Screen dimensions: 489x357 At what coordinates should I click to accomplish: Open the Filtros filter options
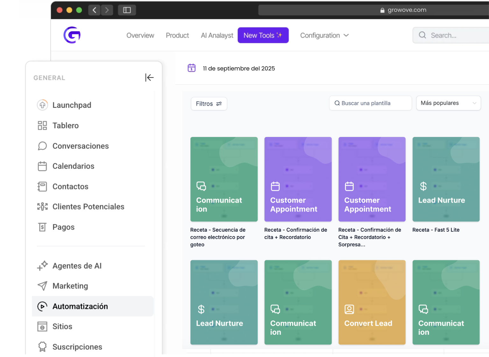(209, 104)
